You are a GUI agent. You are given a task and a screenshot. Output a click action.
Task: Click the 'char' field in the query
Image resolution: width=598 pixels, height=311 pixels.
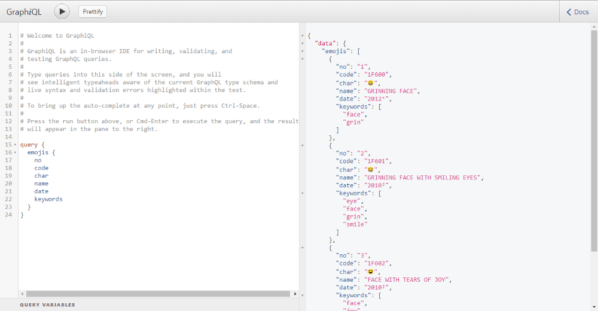coord(41,176)
